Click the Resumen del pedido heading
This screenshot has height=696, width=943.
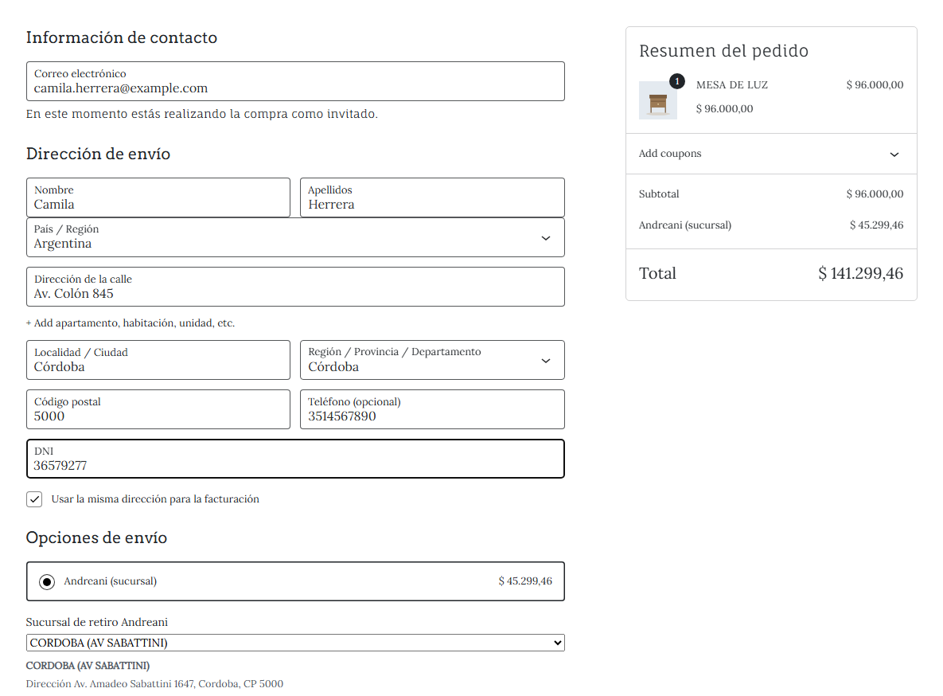[723, 51]
